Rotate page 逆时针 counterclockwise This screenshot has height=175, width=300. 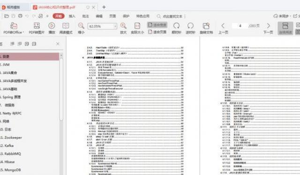[190, 28]
